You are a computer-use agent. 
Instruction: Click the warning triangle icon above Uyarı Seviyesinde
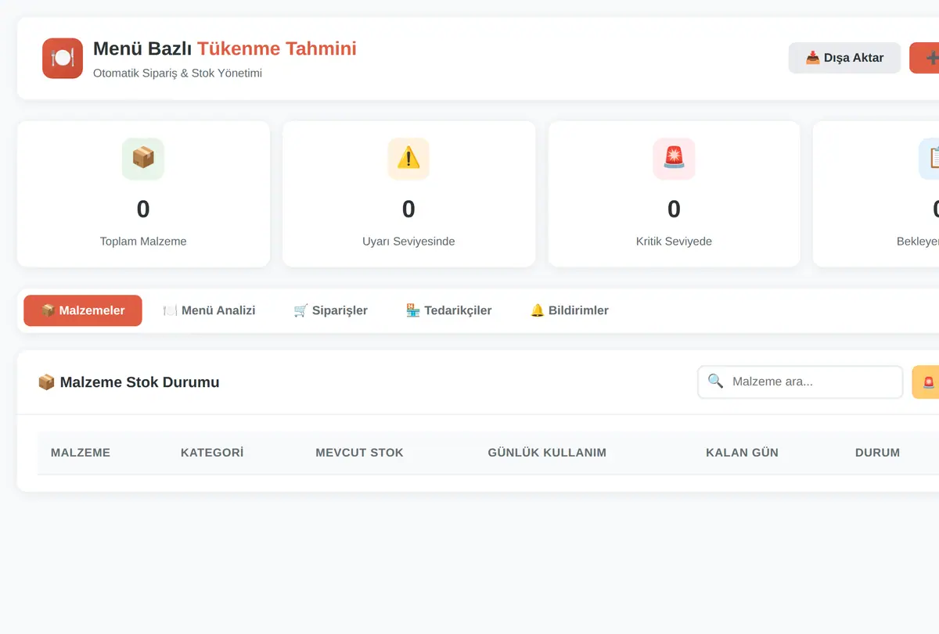click(x=408, y=159)
